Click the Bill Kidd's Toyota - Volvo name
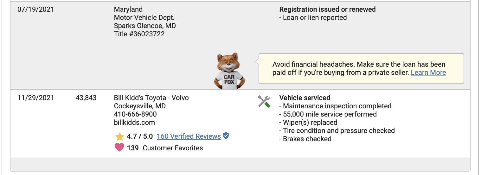The image size is (481, 175). (151, 98)
